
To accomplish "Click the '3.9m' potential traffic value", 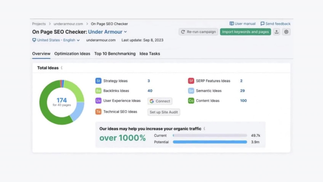I will pyautogui.click(x=255, y=142).
